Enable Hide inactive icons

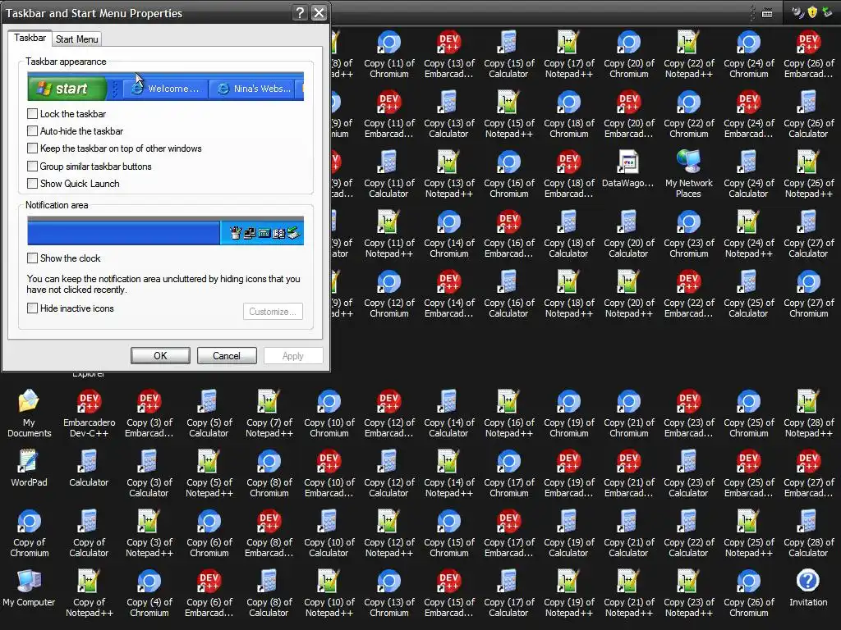pyautogui.click(x=33, y=308)
